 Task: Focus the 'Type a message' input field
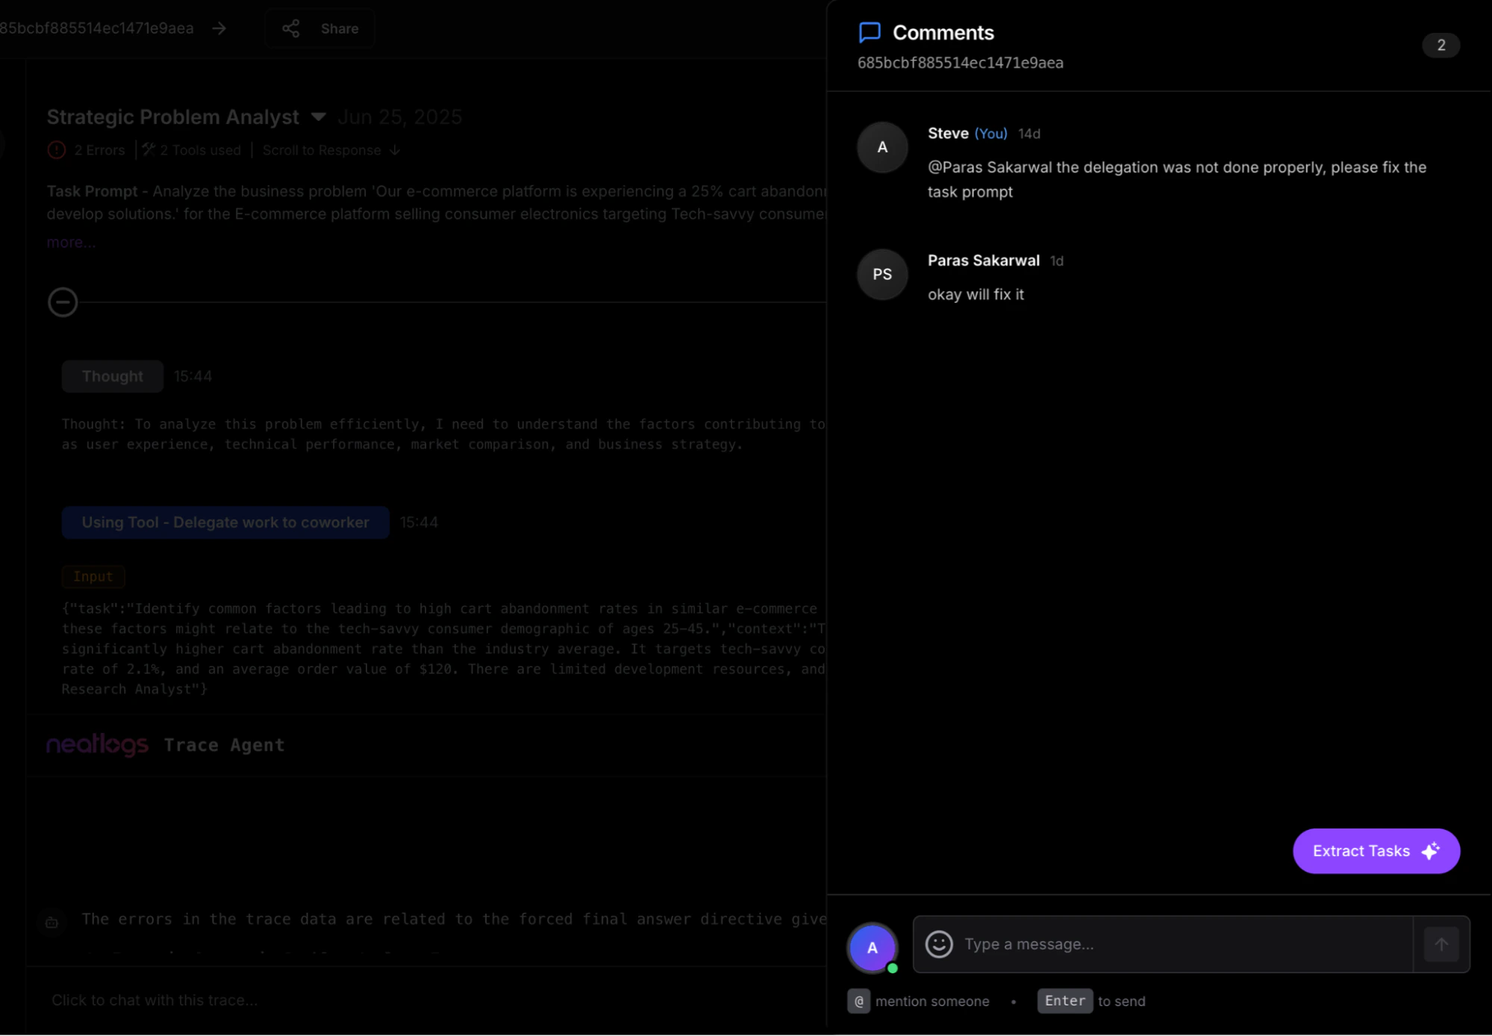[x=1179, y=944]
